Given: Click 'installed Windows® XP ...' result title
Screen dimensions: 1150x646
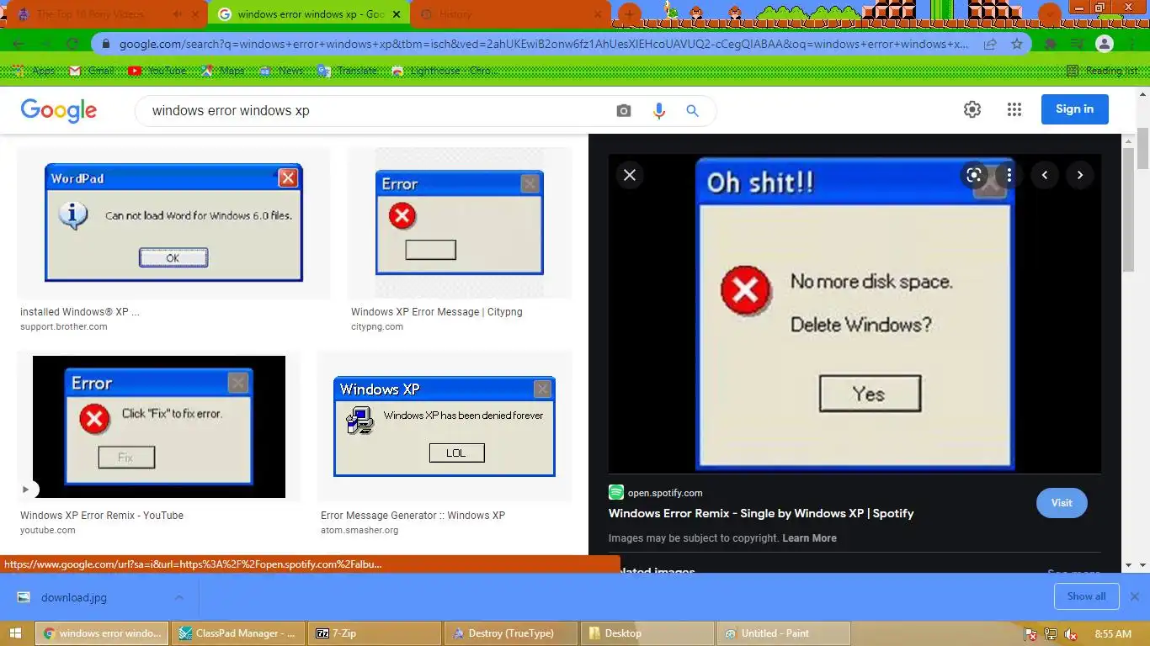Looking at the screenshot, I should point(80,312).
